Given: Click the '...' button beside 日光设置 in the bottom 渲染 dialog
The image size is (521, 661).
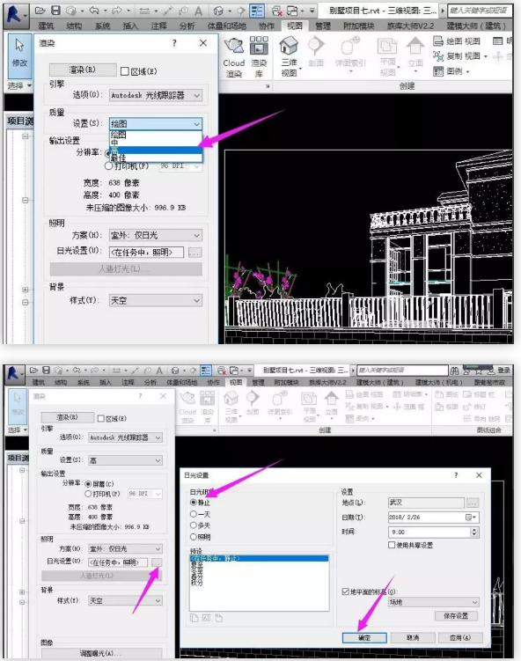Looking at the screenshot, I should click(157, 562).
